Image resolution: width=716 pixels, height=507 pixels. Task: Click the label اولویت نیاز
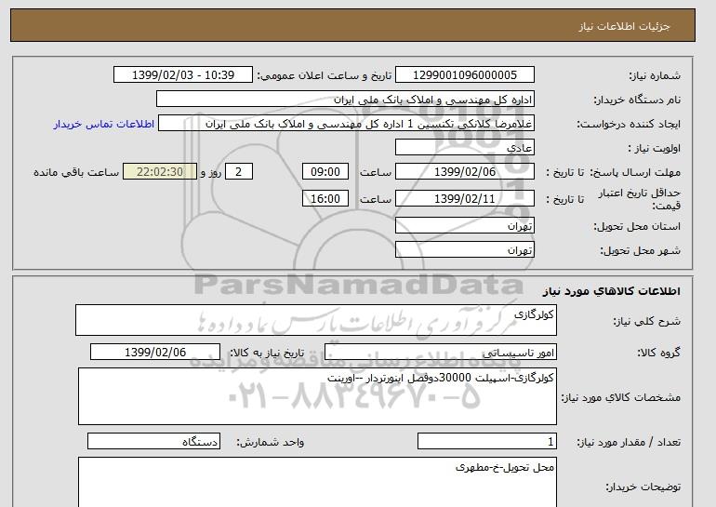click(654, 148)
